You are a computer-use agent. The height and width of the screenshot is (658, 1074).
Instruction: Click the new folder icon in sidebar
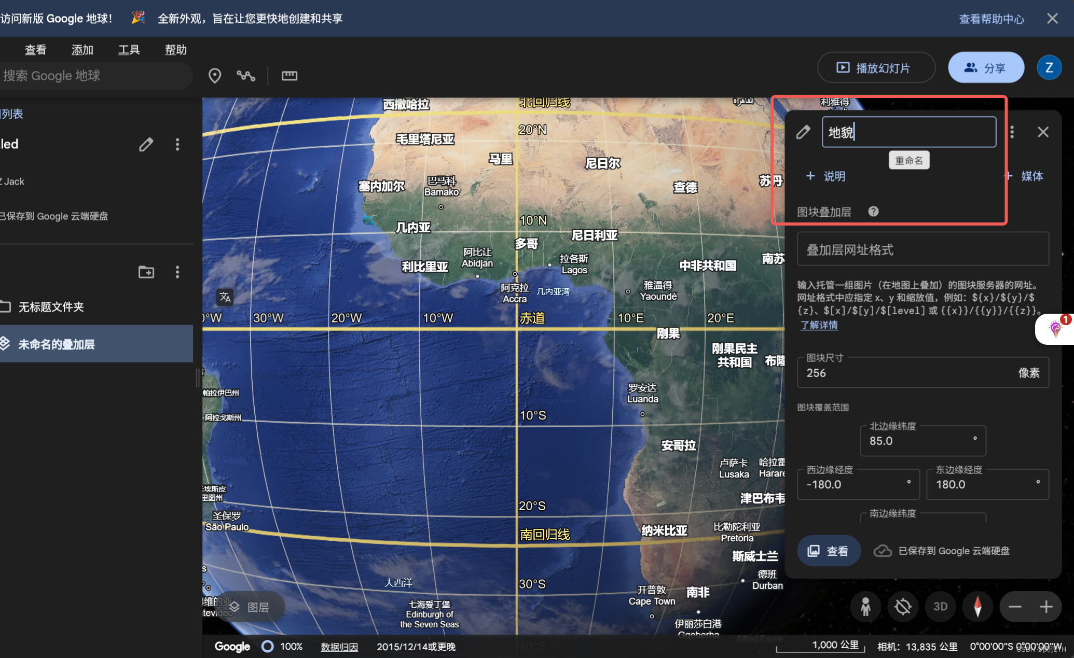146,272
